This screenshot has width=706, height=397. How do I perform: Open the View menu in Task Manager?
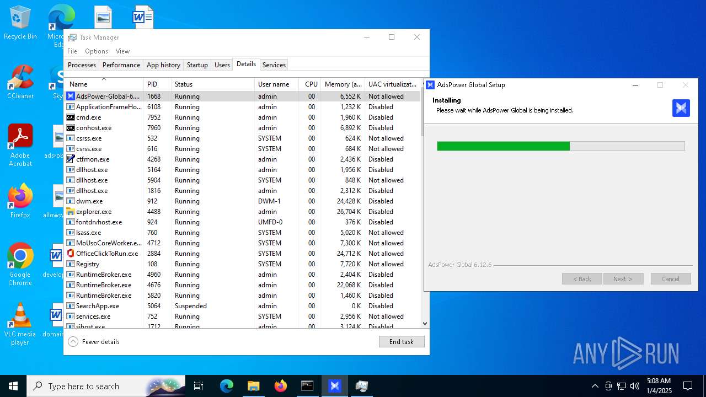122,51
